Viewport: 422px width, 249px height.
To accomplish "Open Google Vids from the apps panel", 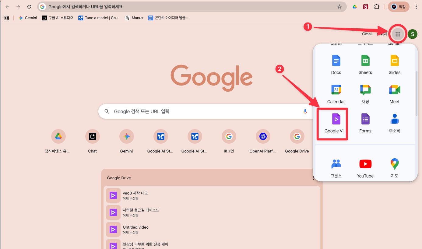I will coord(336,123).
